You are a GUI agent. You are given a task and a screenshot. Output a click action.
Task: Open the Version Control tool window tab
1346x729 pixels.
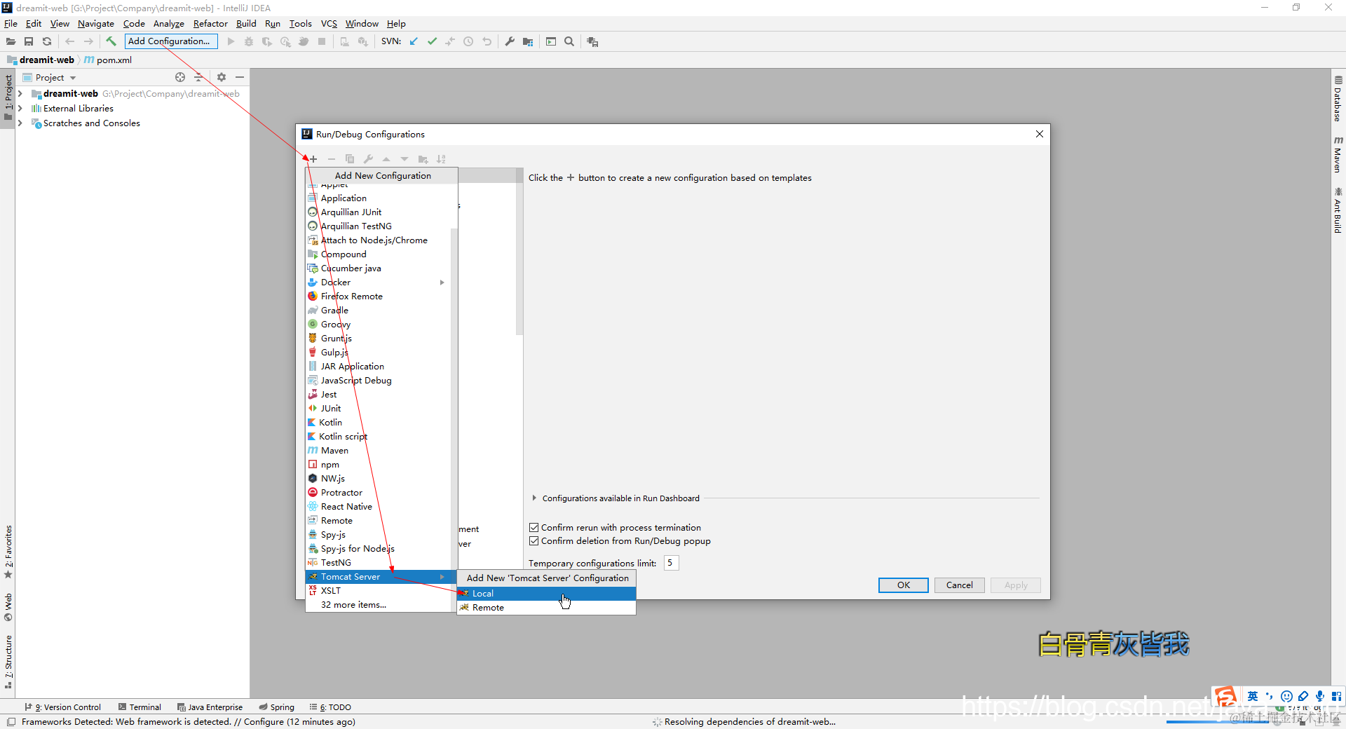point(63,707)
